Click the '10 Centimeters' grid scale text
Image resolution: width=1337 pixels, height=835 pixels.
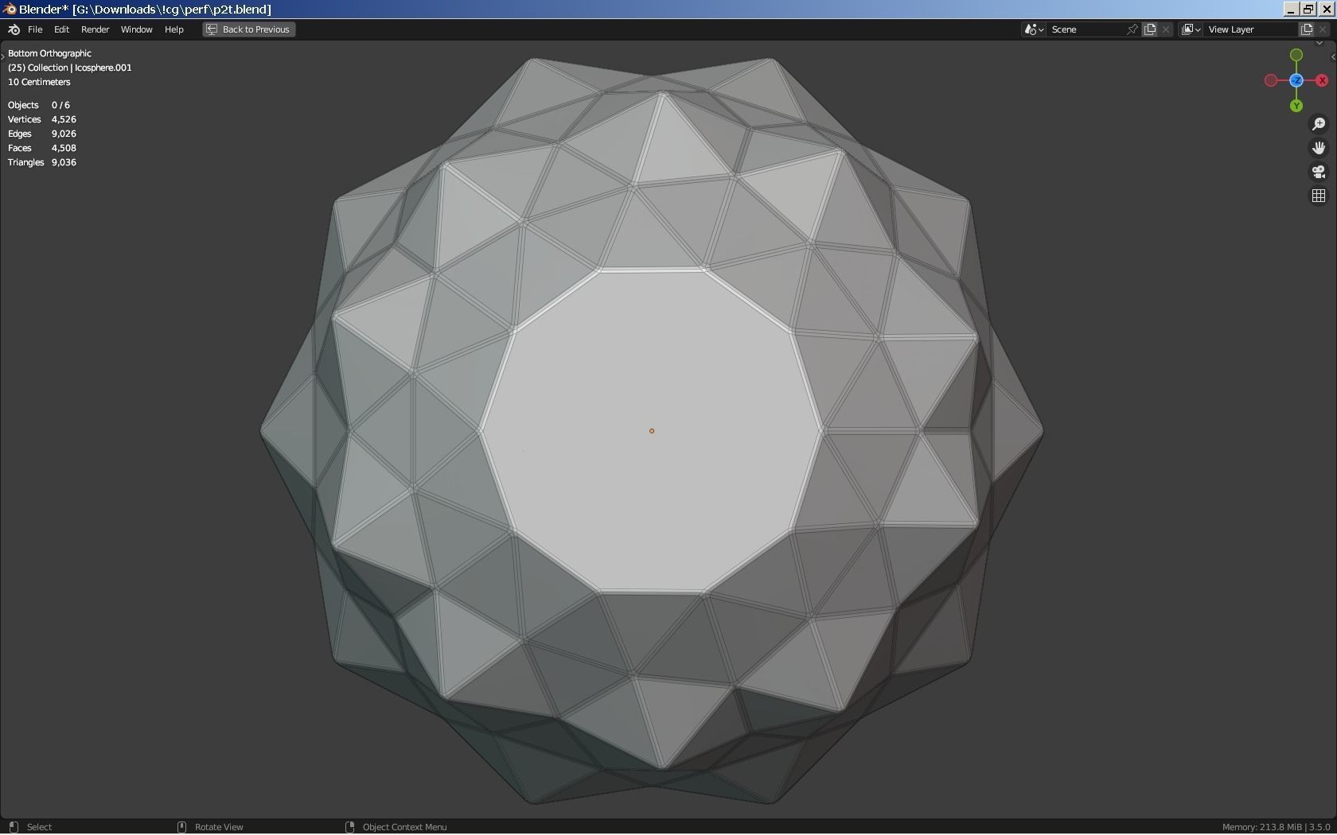tap(39, 82)
